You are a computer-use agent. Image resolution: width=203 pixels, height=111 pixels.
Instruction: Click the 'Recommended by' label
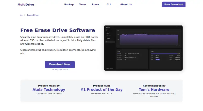click(x=154, y=86)
